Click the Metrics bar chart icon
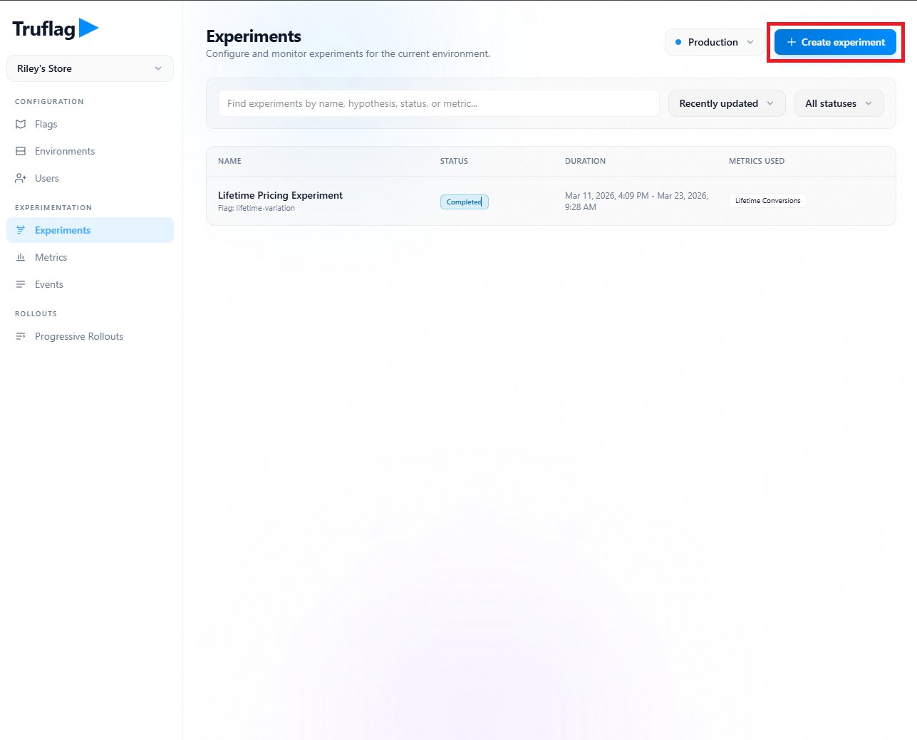Image resolution: width=917 pixels, height=740 pixels. coord(21,257)
